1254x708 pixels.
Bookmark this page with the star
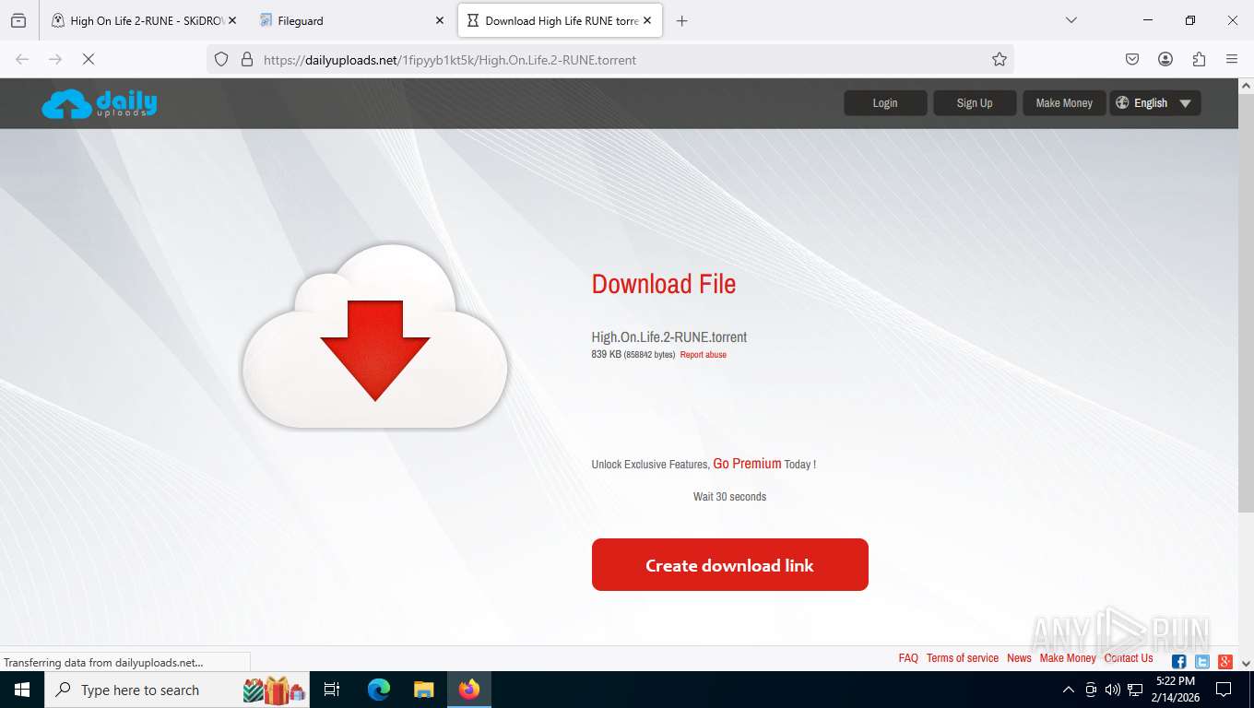tap(1000, 59)
